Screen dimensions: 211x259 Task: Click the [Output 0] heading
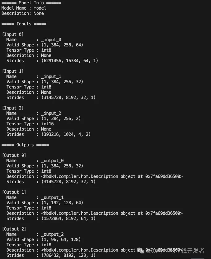pos(14,155)
